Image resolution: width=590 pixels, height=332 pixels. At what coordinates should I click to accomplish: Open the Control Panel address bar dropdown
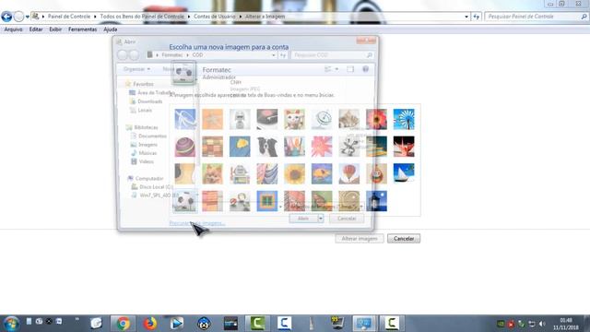point(466,17)
